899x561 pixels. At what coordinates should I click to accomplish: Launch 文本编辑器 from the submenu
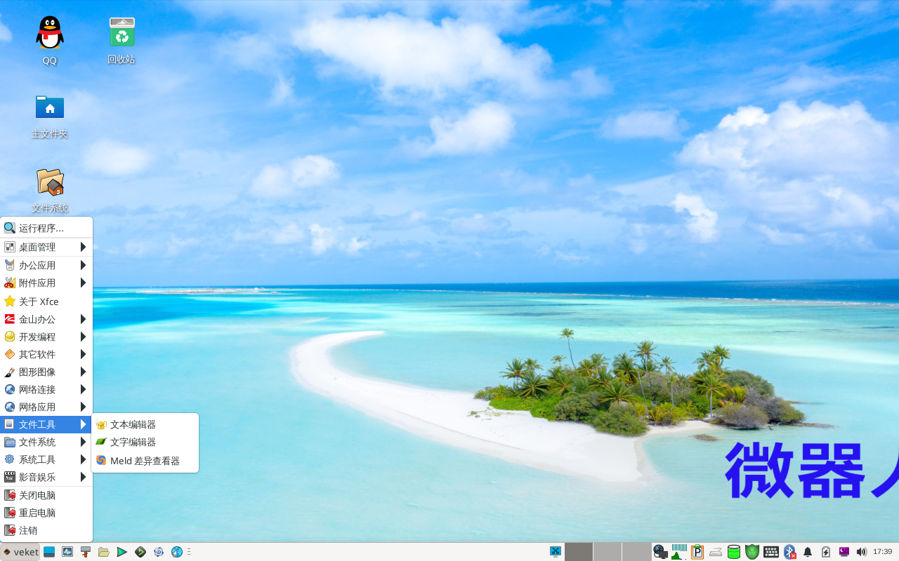point(145,424)
